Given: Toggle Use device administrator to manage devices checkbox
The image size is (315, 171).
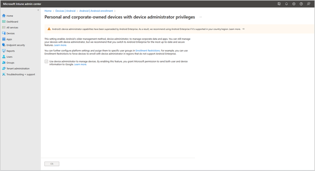Looking at the screenshot, I should coord(46,61).
